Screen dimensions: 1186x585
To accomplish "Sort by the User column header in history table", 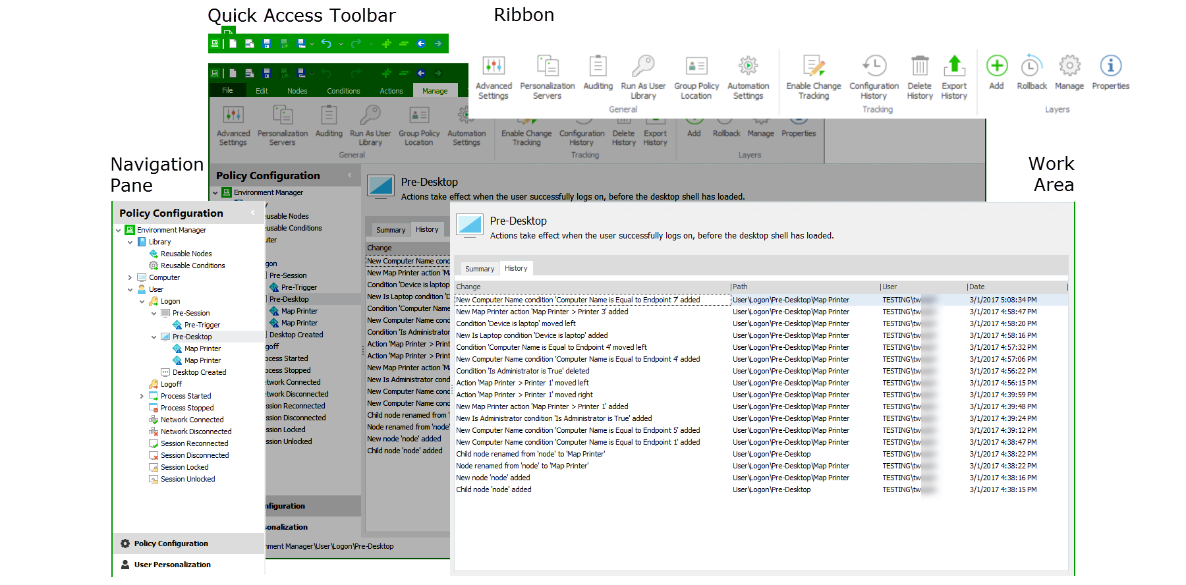I will [x=922, y=287].
